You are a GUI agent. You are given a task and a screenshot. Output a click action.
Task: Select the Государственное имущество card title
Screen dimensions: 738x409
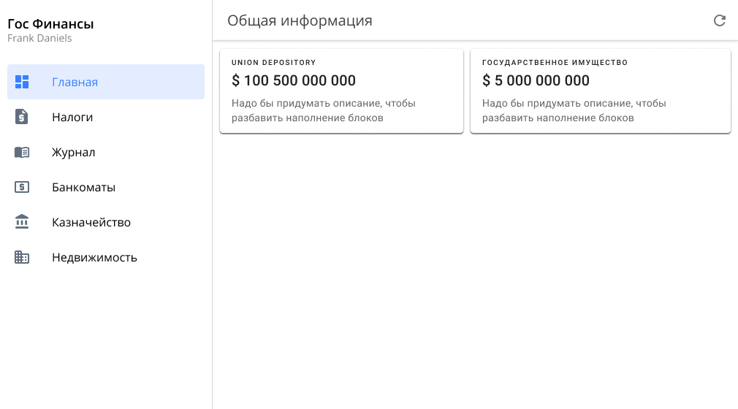(x=555, y=63)
